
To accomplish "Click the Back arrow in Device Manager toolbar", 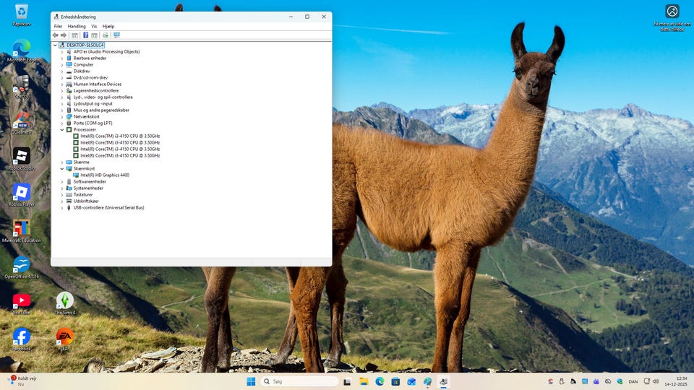I will 56,35.
